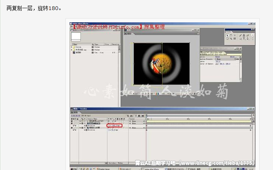
Task: Open the Solids folder icon in Project panel
Action: (x=74, y=47)
